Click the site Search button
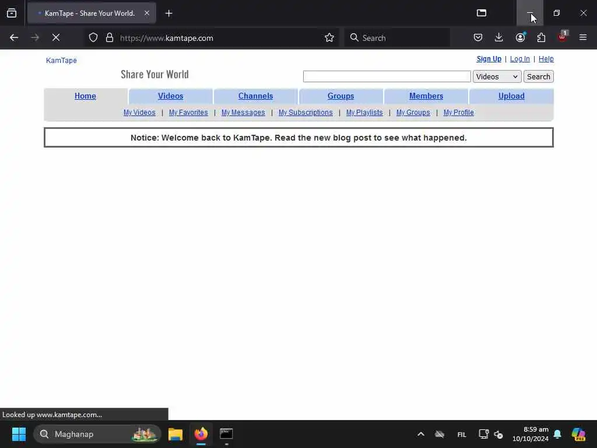 (x=538, y=76)
